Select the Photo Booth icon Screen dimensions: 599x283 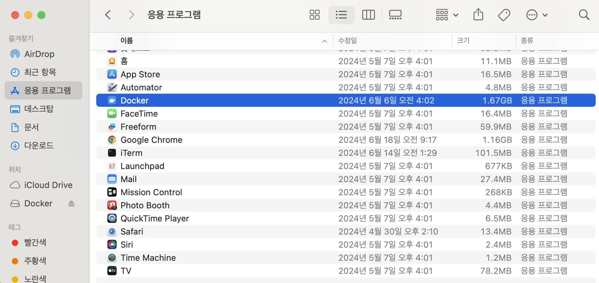112,205
